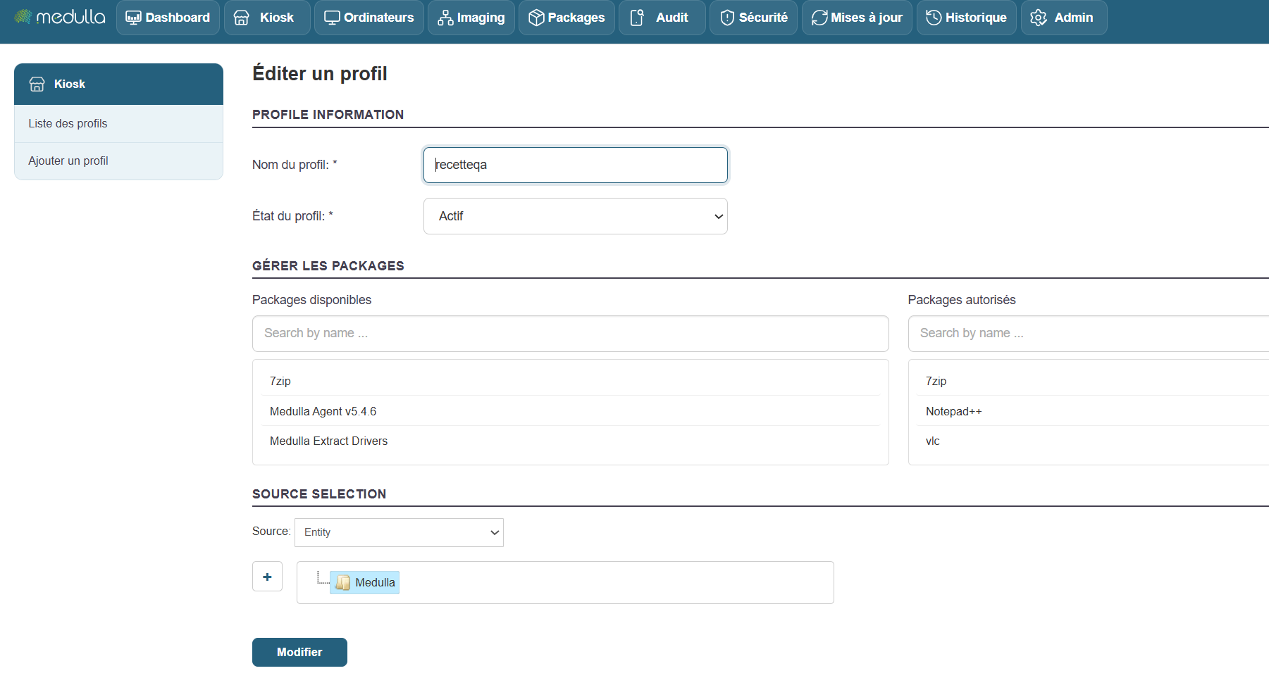The image size is (1269, 685).
Task: Click Packages disponibles search box
Action: (x=570, y=334)
